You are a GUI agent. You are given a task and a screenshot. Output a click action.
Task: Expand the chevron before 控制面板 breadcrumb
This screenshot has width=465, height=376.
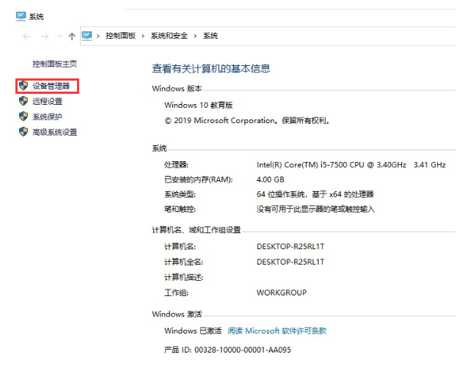tap(98, 36)
